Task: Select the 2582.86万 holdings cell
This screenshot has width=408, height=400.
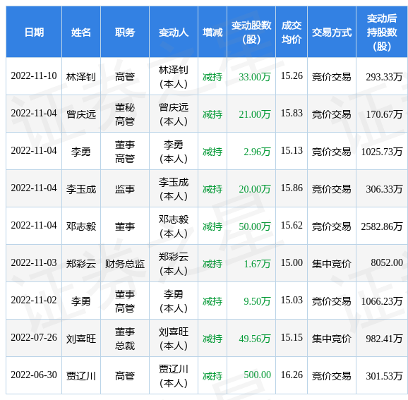Action: click(x=382, y=226)
